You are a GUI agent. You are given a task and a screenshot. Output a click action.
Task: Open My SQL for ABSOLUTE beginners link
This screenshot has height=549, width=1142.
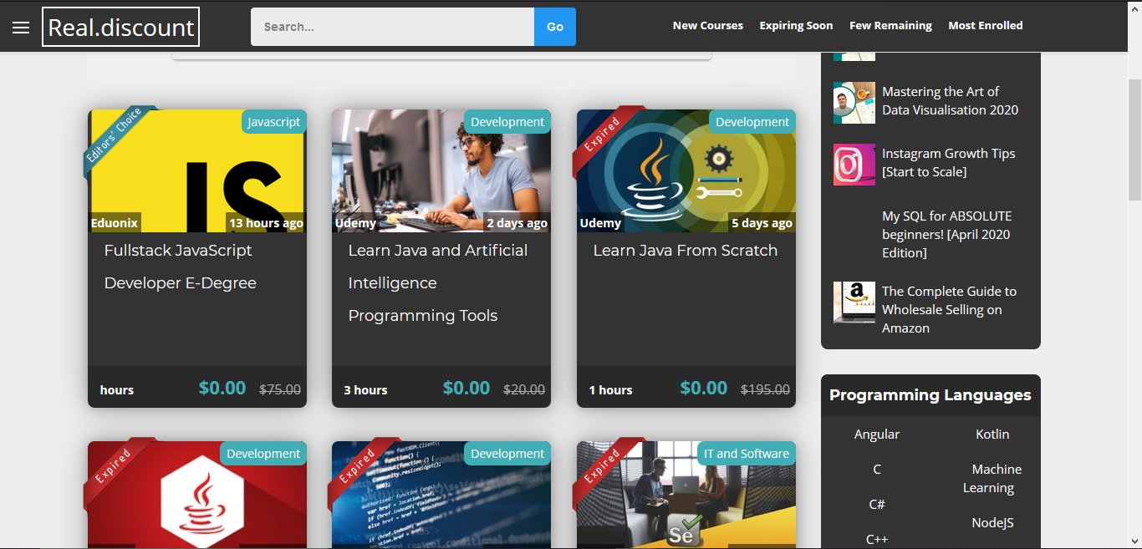[947, 234]
